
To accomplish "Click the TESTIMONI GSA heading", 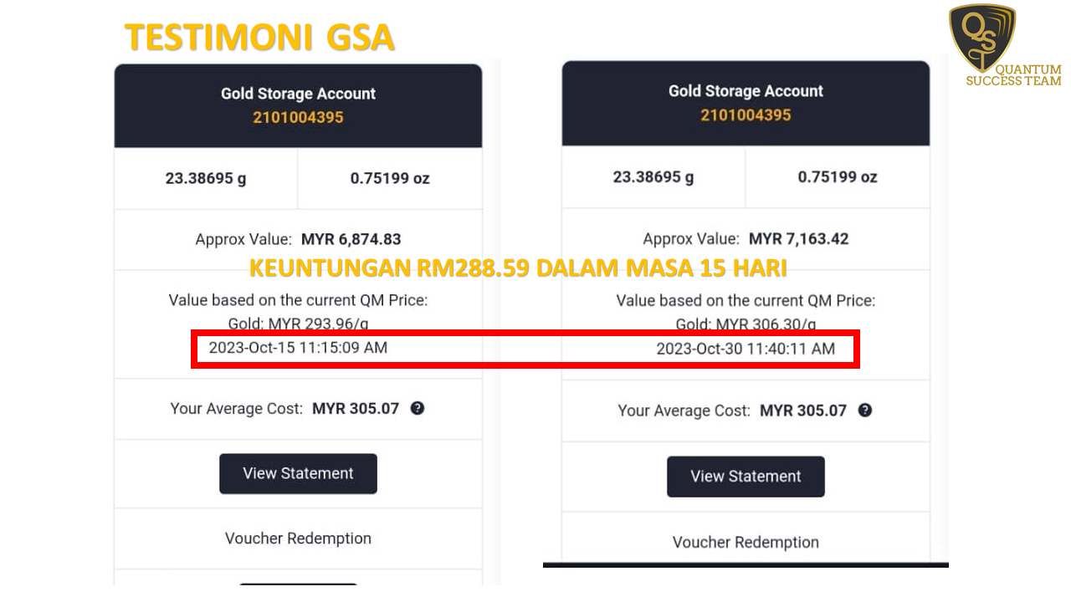I will point(259,38).
